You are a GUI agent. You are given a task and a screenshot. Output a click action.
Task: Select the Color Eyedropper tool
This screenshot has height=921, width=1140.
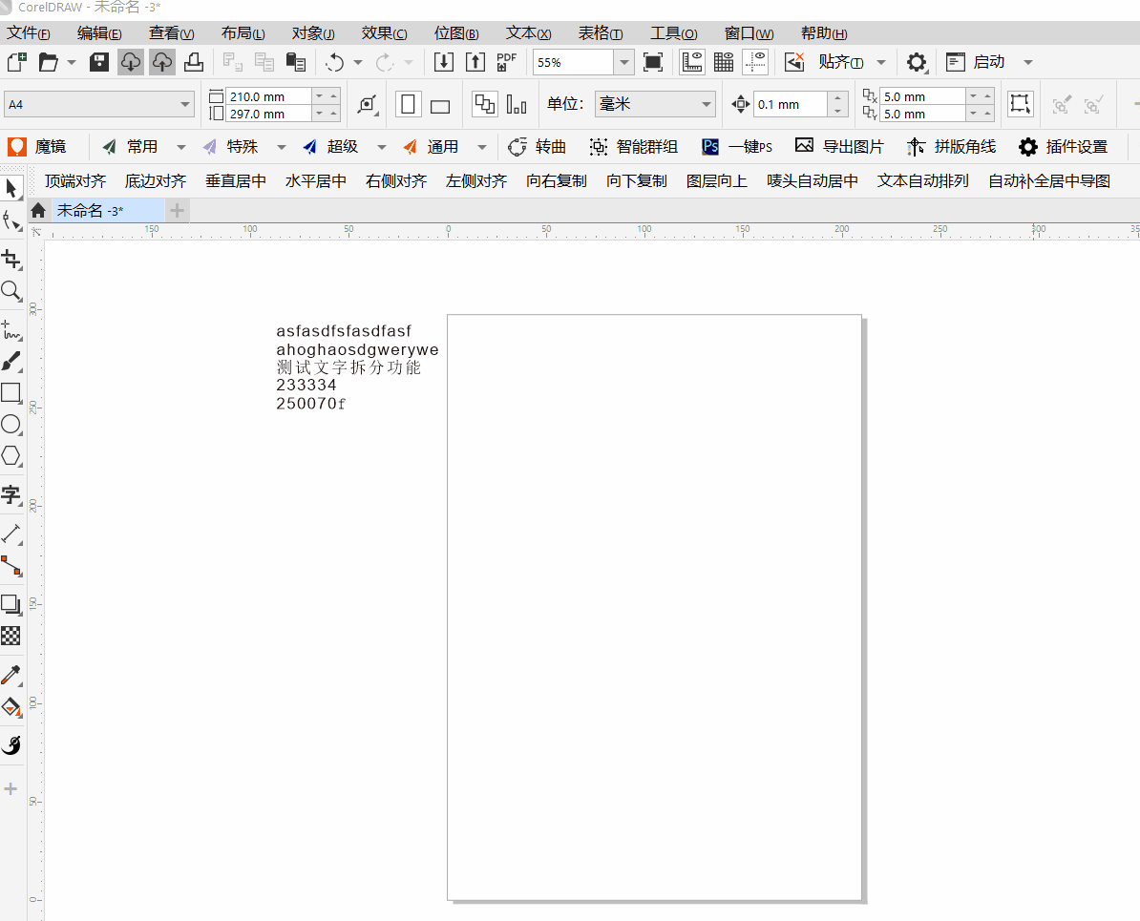11,676
